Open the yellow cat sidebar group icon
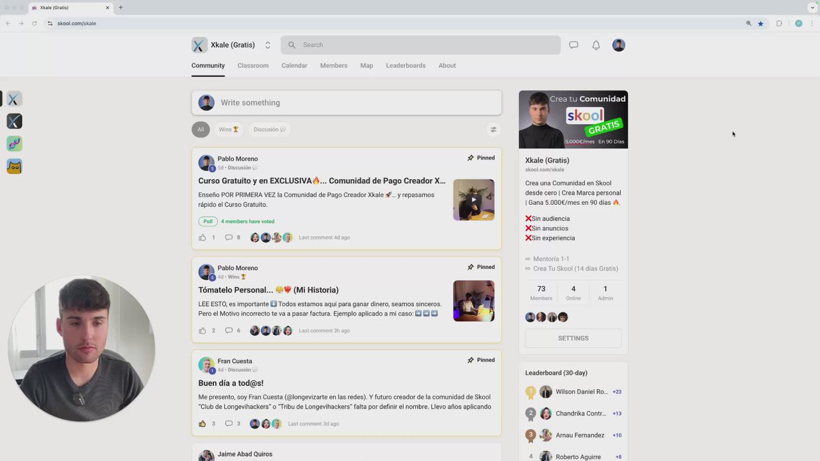 click(x=14, y=166)
